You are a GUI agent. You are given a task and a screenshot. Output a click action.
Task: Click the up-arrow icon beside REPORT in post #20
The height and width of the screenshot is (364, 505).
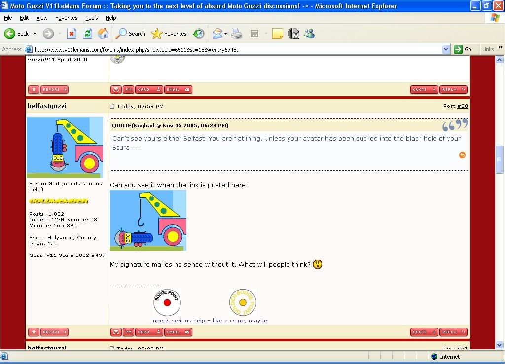[34, 332]
